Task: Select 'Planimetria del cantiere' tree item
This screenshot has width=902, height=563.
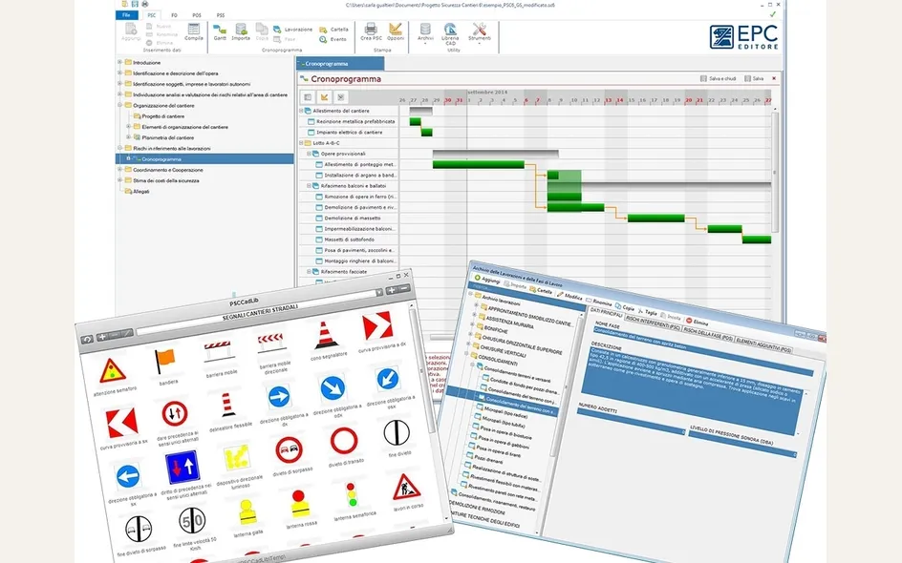Action: click(168, 137)
